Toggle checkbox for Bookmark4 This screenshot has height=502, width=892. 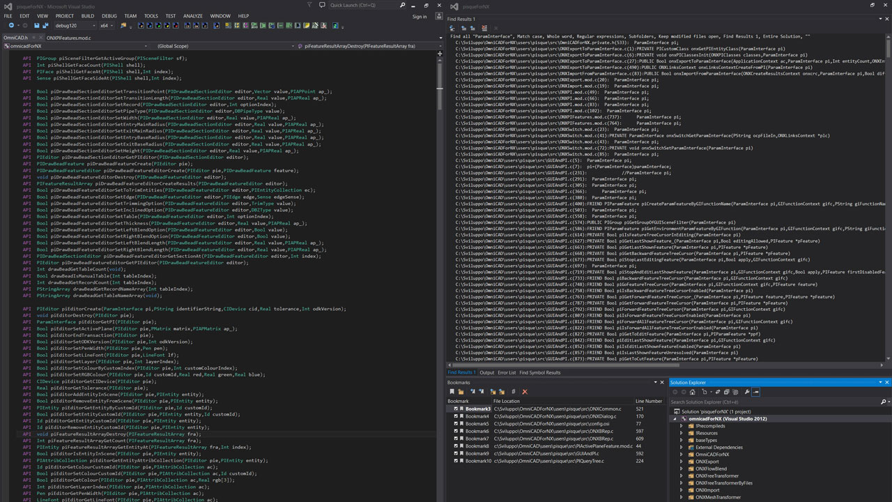coord(456,416)
